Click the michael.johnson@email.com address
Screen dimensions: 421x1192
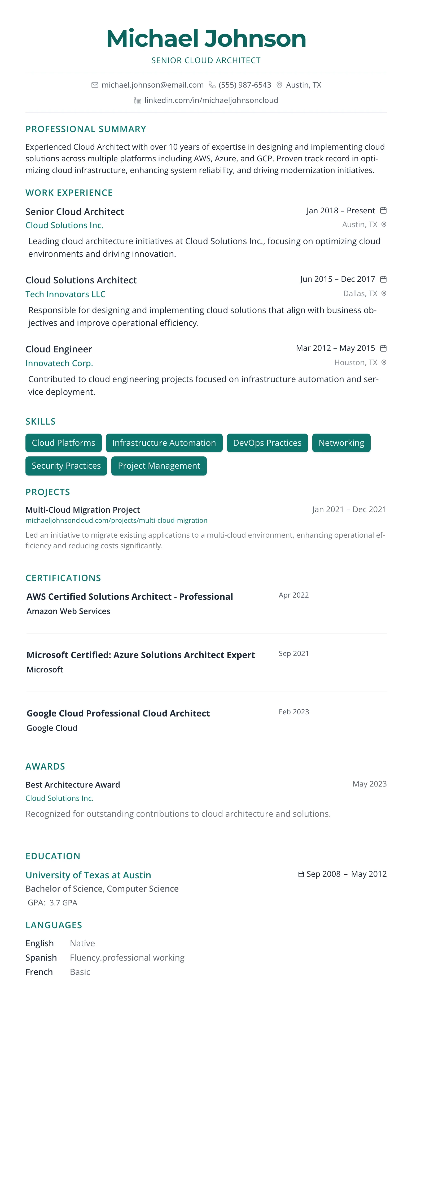coord(152,85)
